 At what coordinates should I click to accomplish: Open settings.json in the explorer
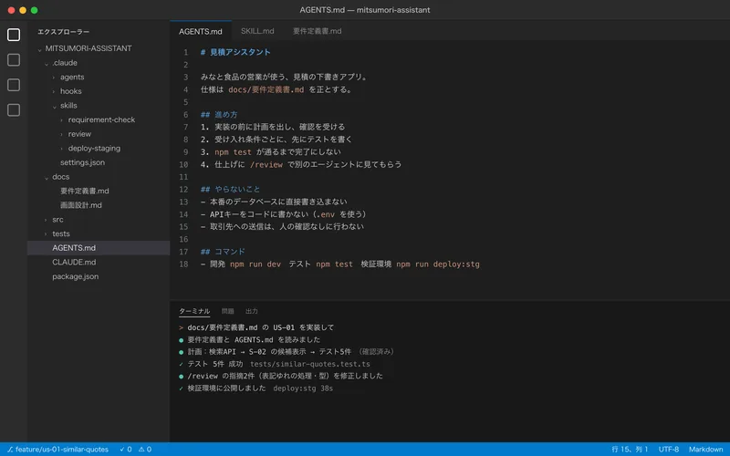[82, 162]
